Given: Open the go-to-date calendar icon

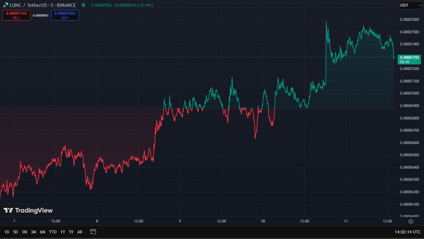Looking at the screenshot, I should click(93, 232).
